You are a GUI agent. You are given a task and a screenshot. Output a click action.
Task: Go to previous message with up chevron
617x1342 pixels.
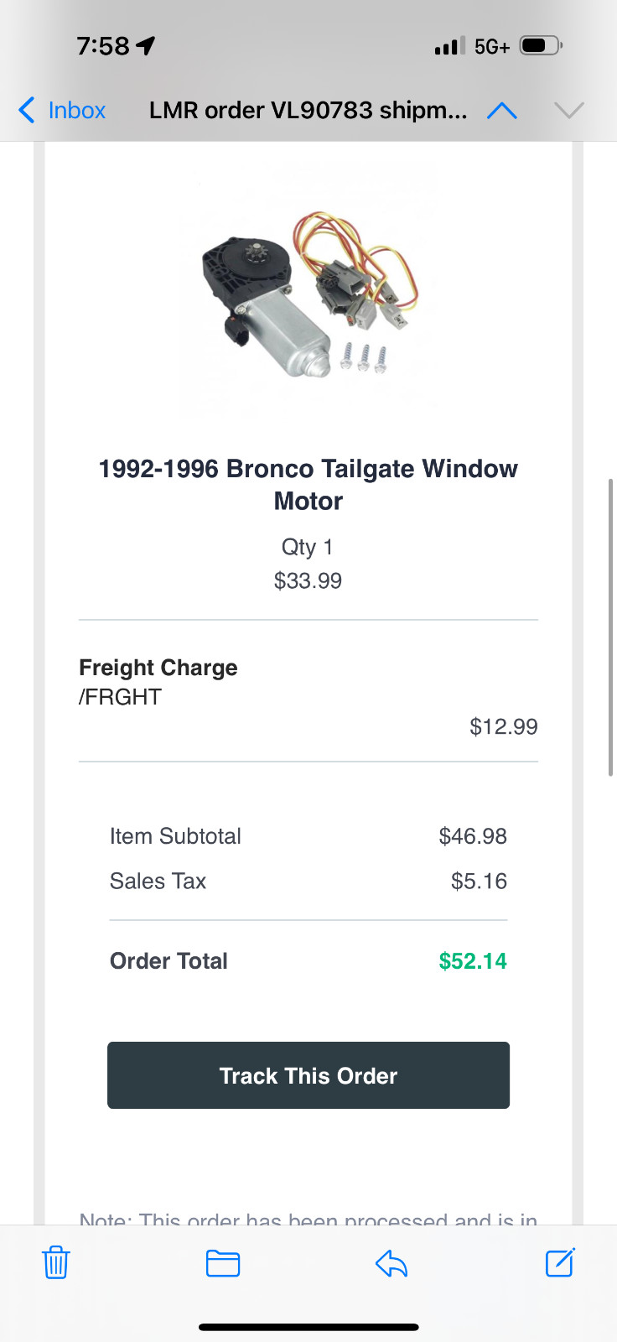(502, 111)
